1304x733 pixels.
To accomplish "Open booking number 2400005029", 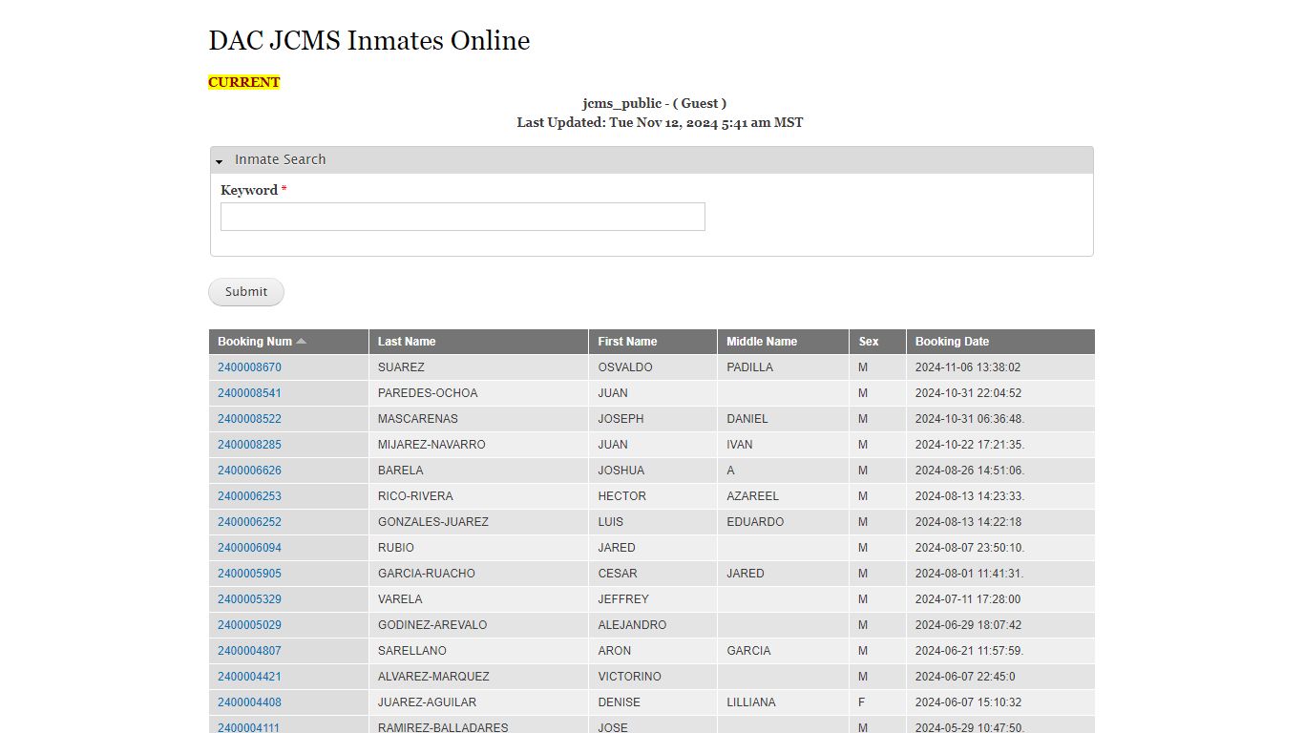I will [249, 625].
